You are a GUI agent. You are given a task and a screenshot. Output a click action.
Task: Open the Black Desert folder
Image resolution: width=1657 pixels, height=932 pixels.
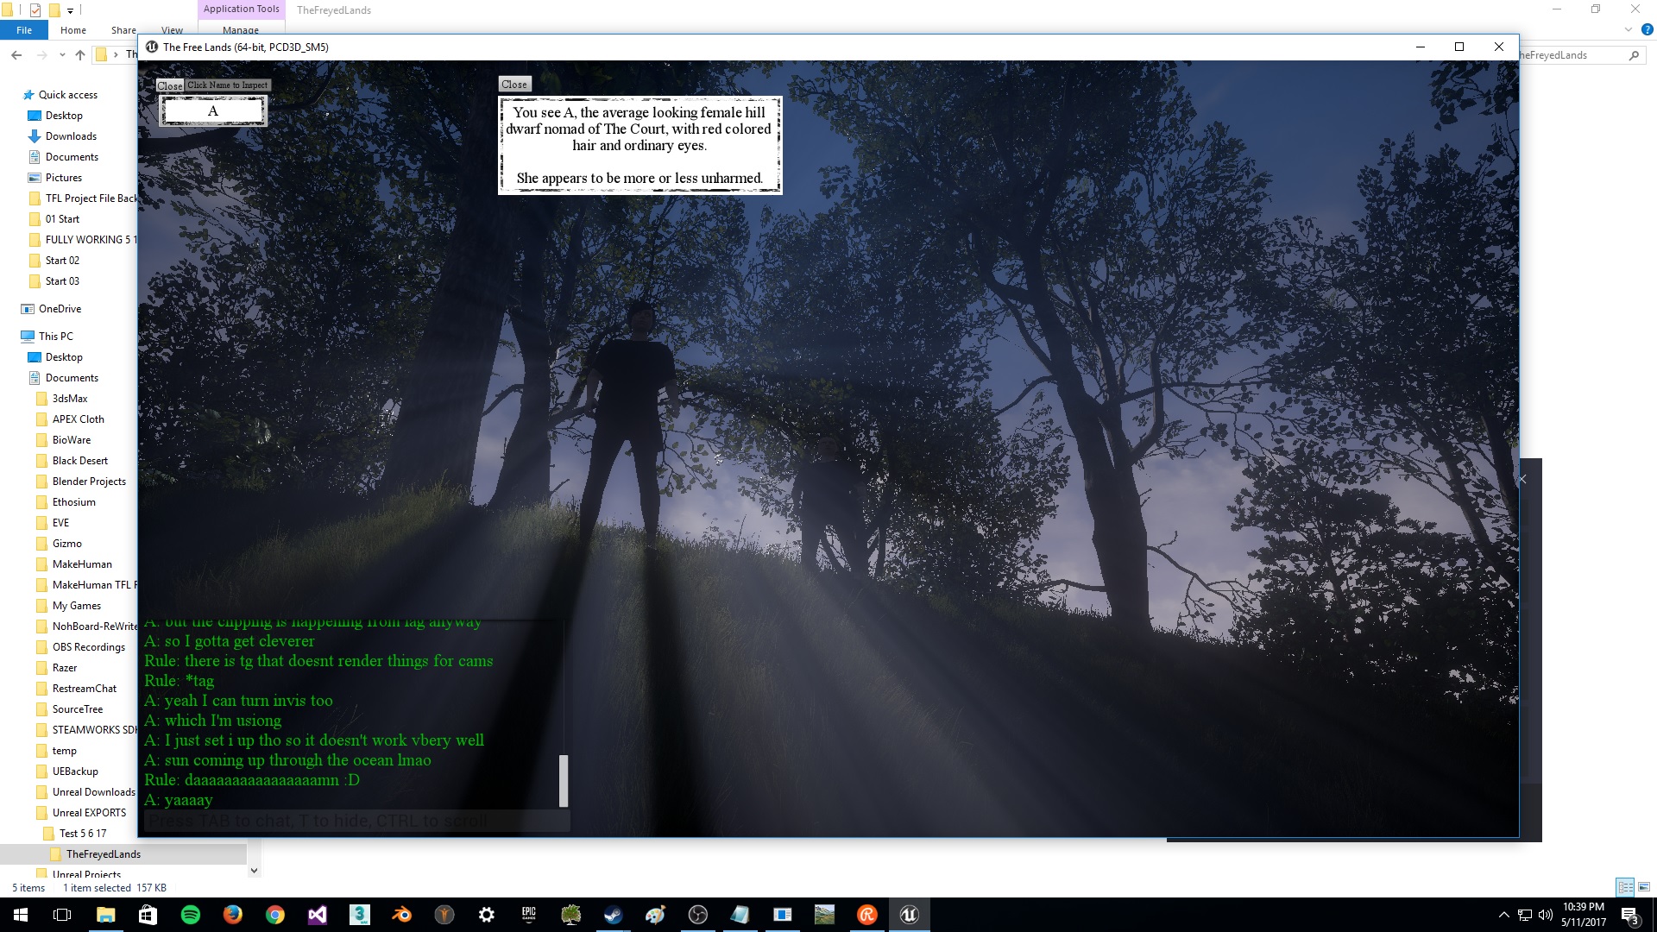click(79, 461)
